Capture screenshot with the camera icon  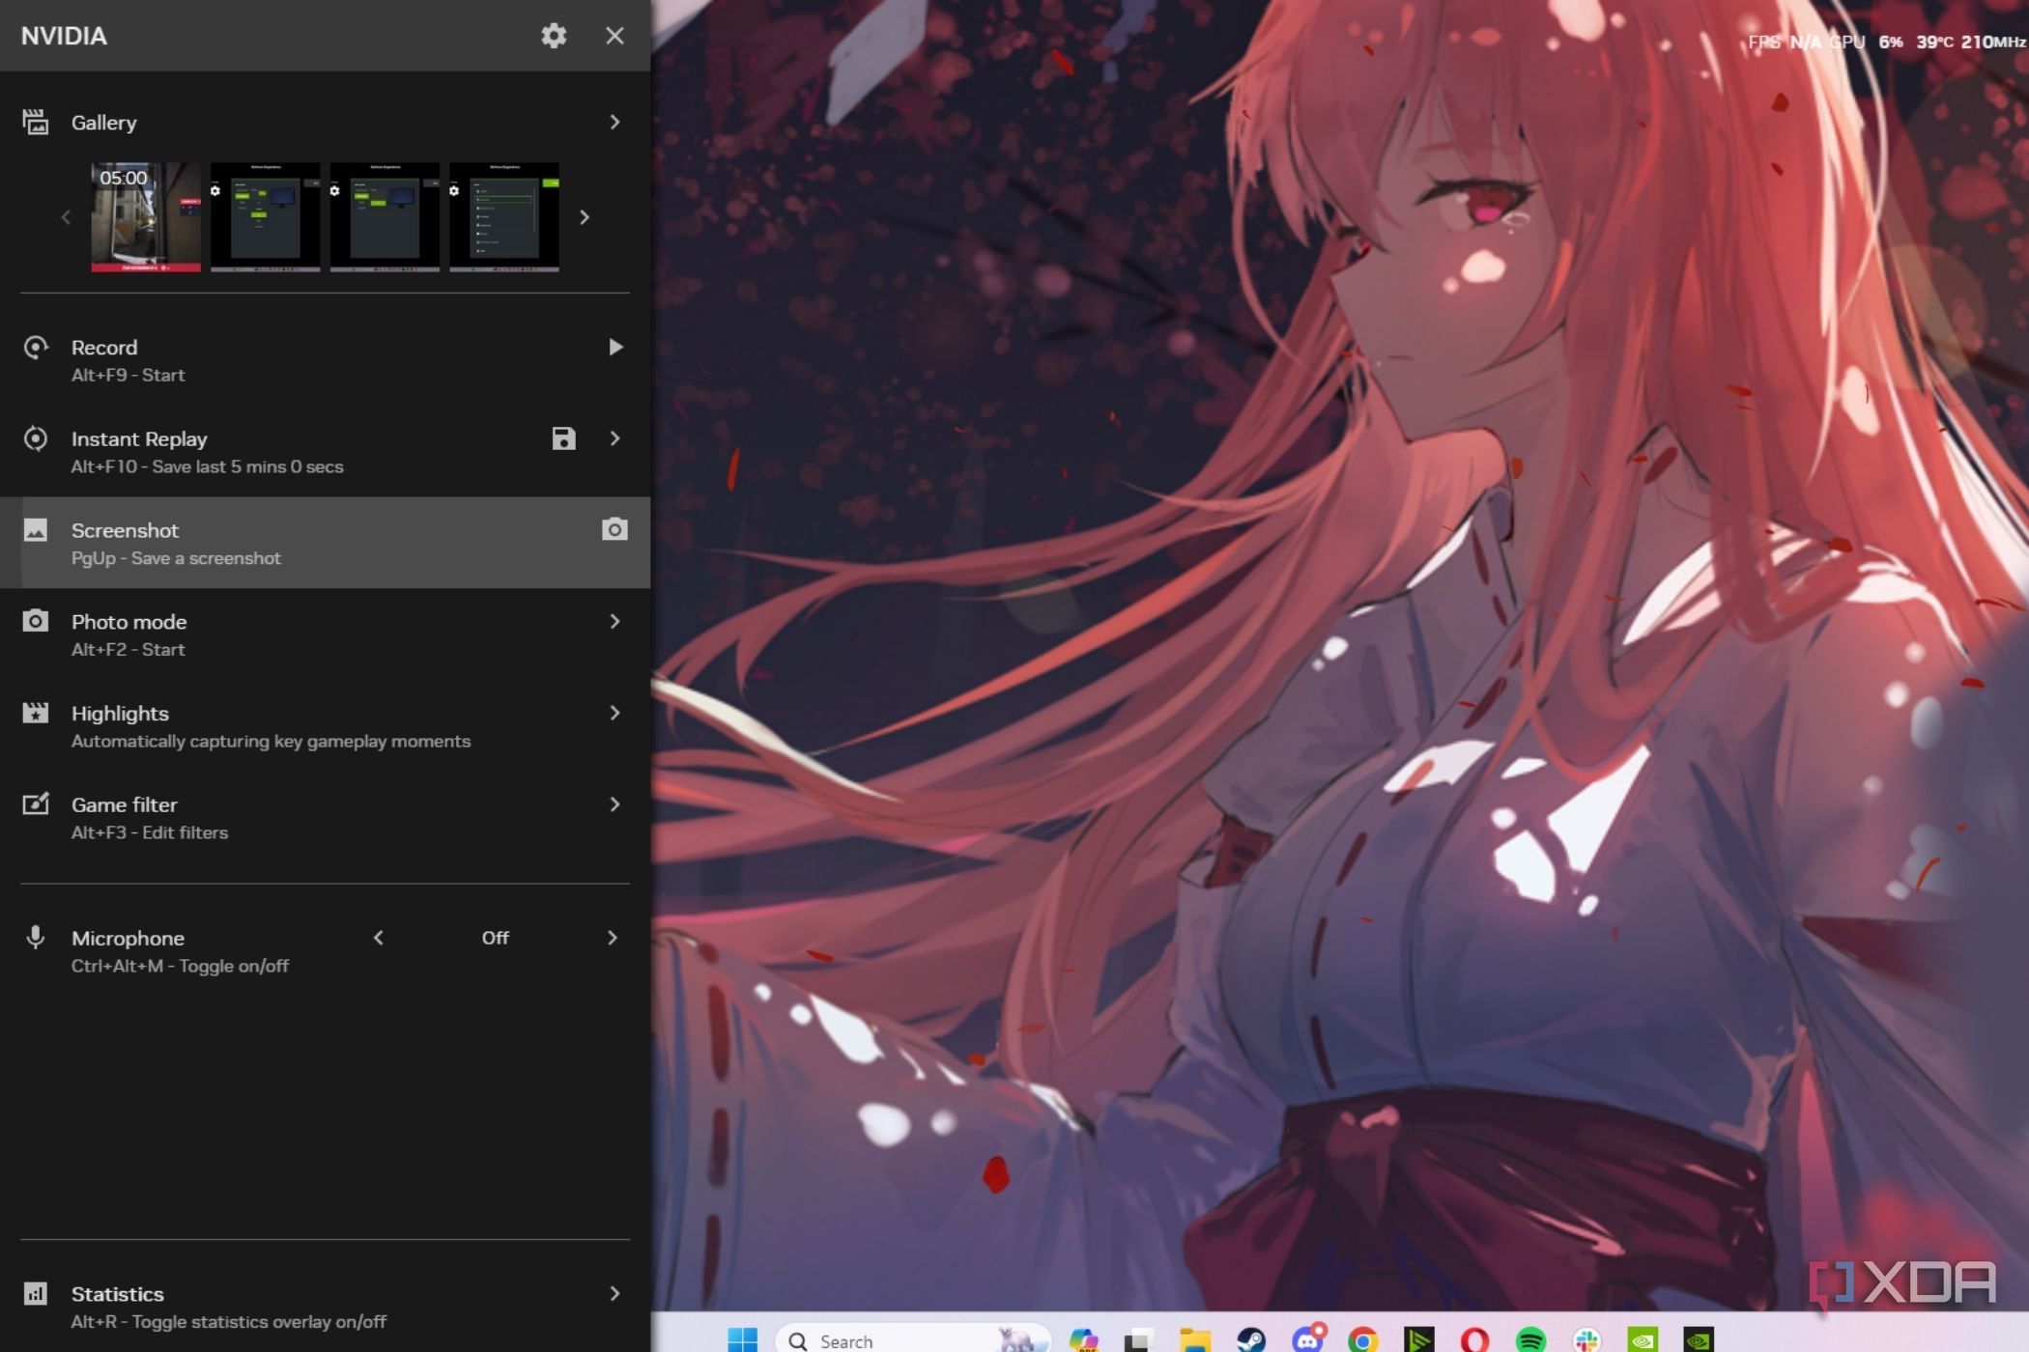point(614,529)
